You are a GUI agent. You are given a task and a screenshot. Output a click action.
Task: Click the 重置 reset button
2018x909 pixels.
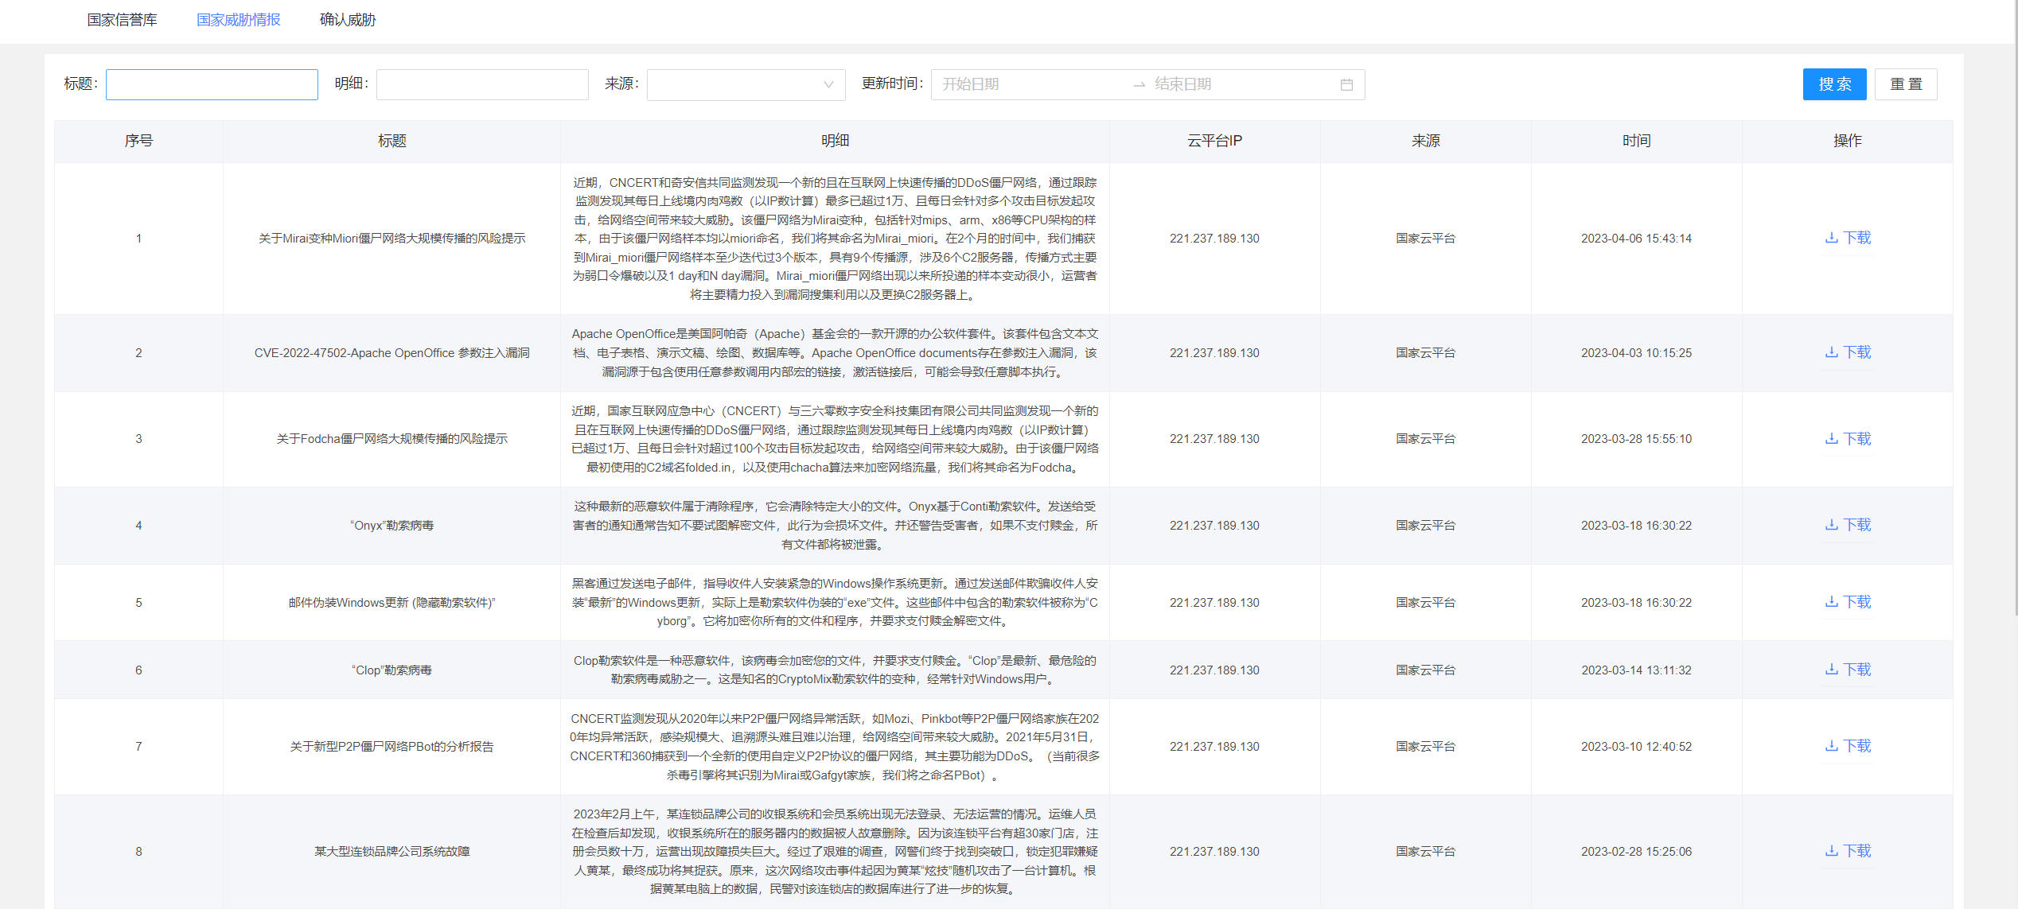(1907, 84)
